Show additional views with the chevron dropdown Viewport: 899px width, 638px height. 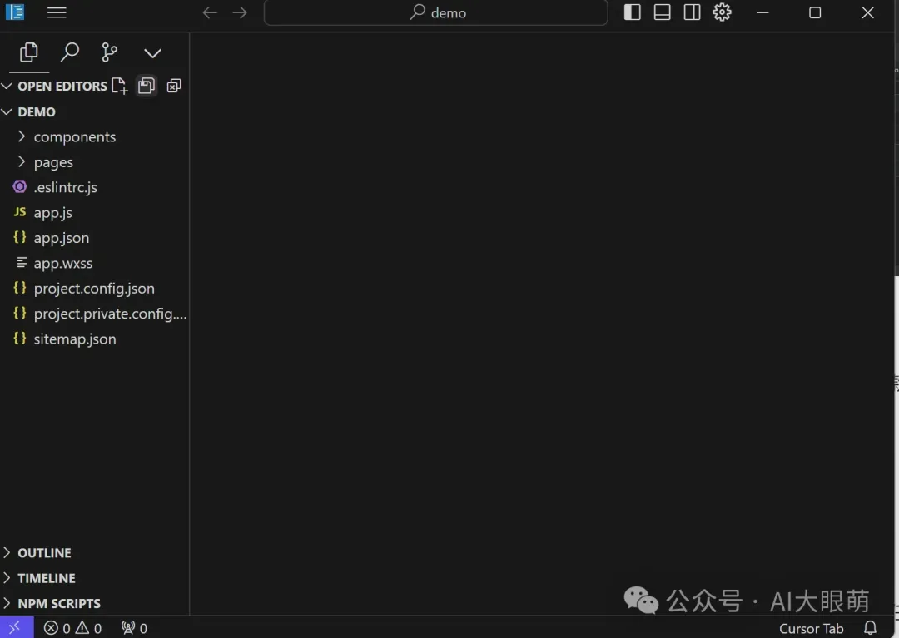(x=152, y=53)
